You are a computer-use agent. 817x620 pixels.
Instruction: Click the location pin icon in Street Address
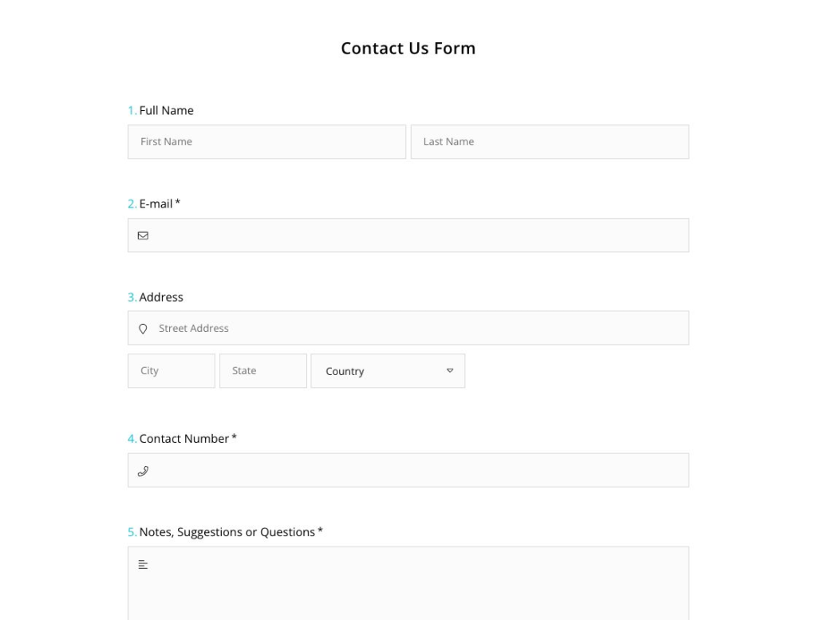point(143,327)
